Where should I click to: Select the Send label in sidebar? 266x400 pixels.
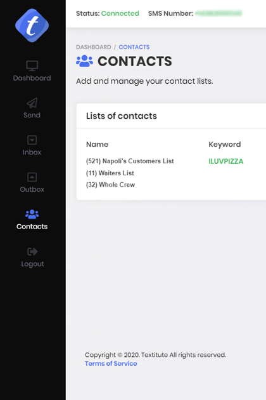tap(32, 115)
